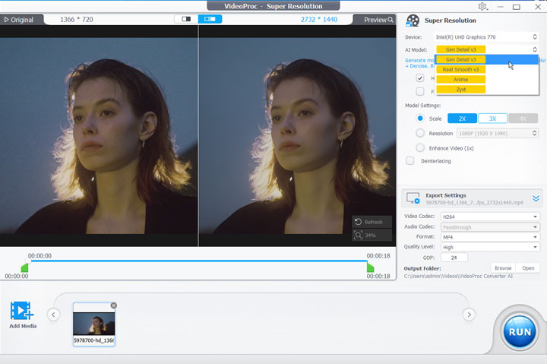
Task: Set scale to 2X
Action: [x=462, y=119]
